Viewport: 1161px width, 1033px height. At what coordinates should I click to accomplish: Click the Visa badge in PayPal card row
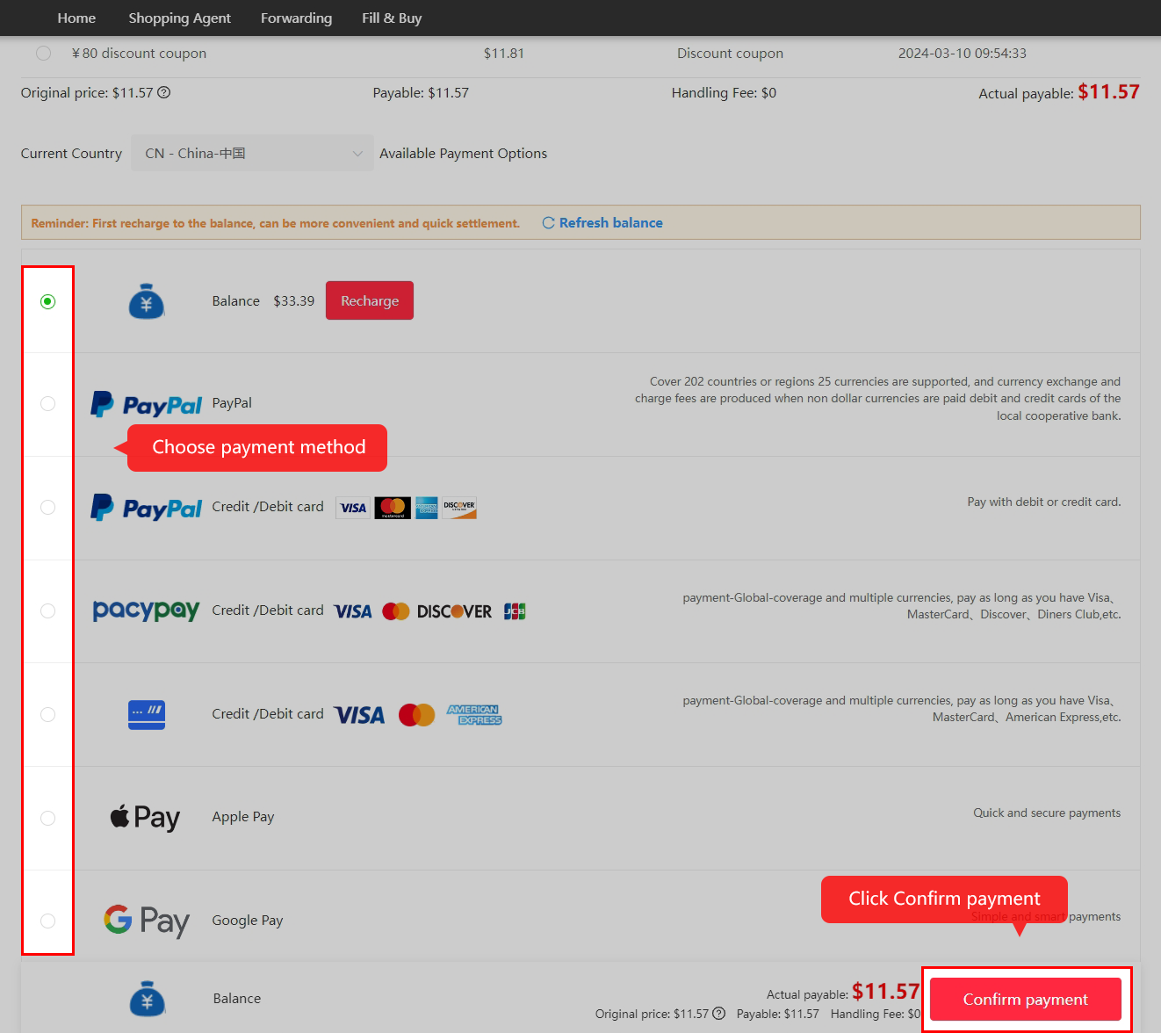coord(353,508)
